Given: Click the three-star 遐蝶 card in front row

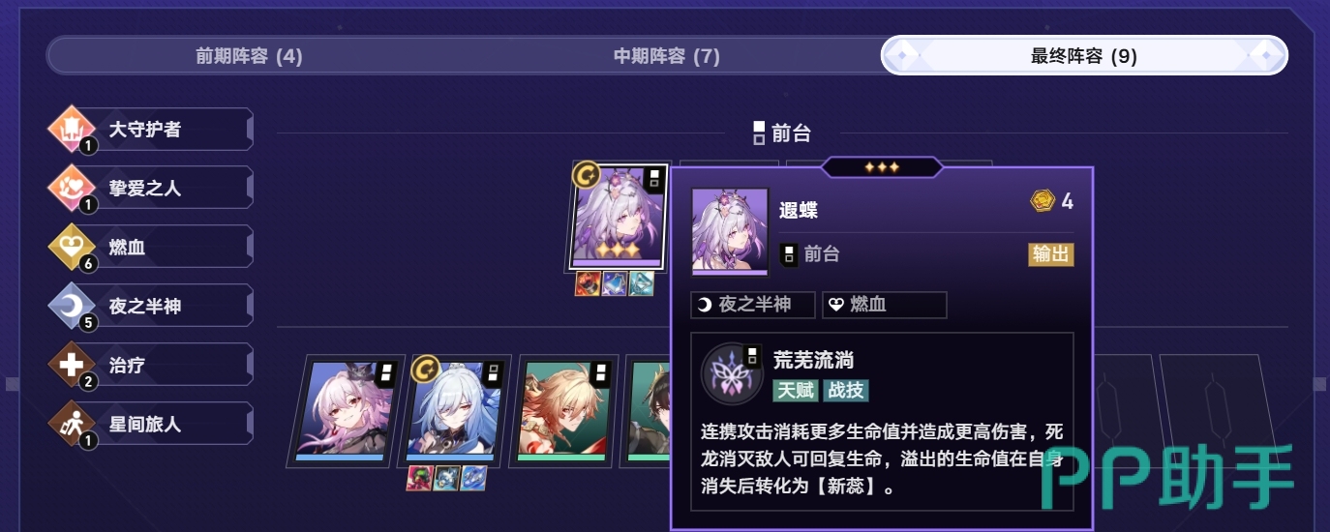Looking at the screenshot, I should (x=618, y=216).
